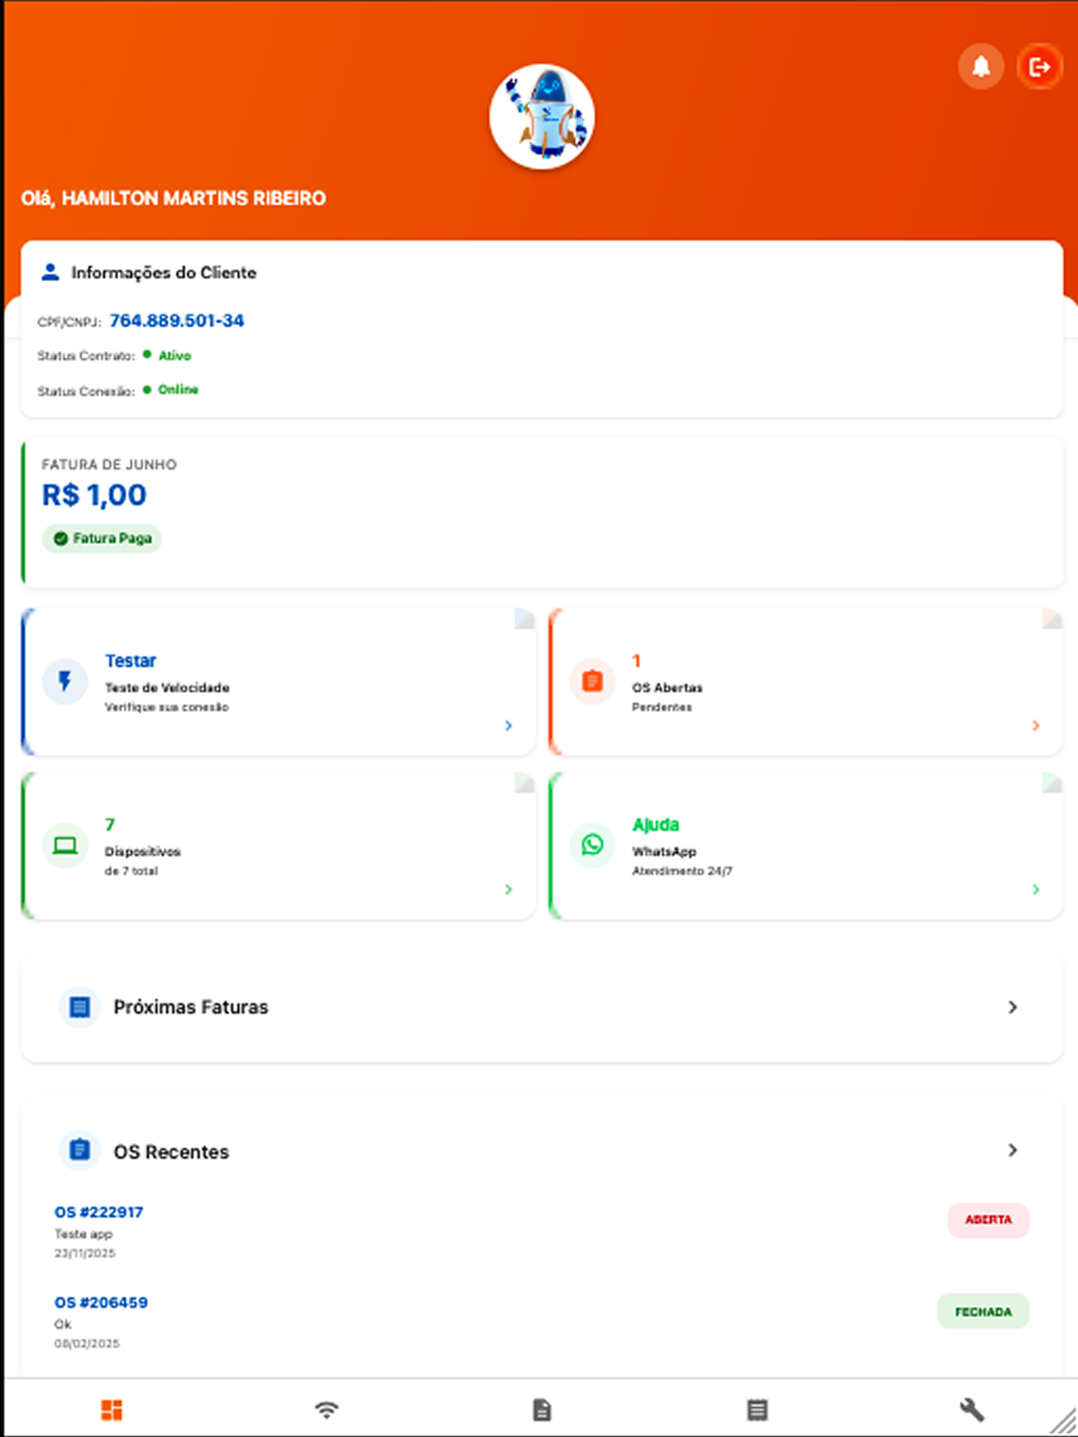The height and width of the screenshot is (1437, 1078).
Task: Open Próximas Faturas section
Action: point(542,1008)
